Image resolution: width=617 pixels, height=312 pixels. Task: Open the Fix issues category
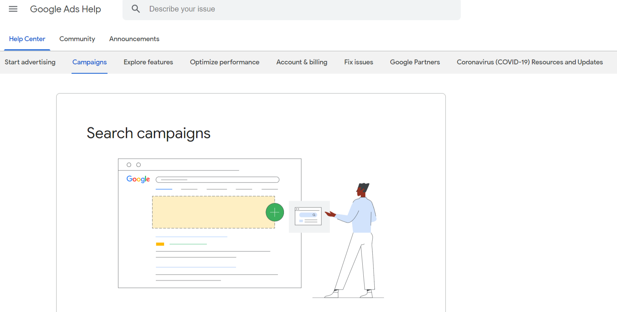359,62
